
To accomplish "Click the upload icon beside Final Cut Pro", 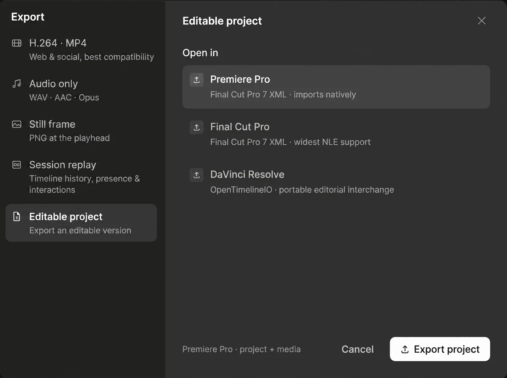I will click(196, 127).
